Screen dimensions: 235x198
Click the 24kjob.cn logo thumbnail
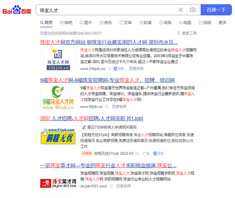58,60
